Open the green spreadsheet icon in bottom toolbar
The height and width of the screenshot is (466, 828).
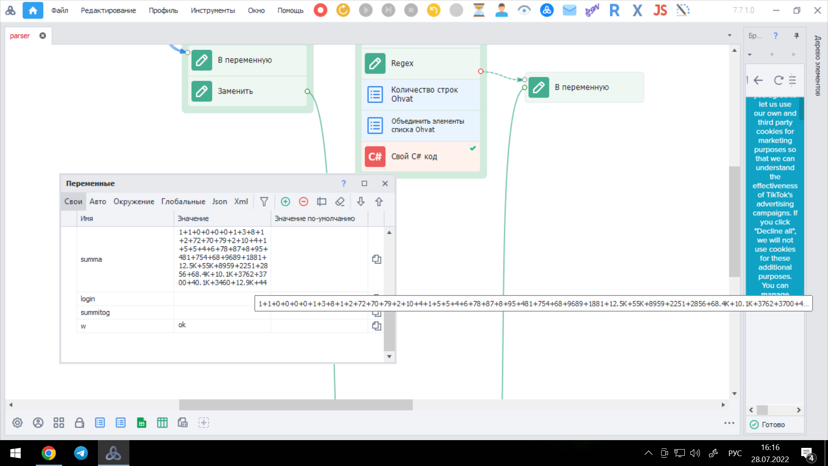coord(141,423)
